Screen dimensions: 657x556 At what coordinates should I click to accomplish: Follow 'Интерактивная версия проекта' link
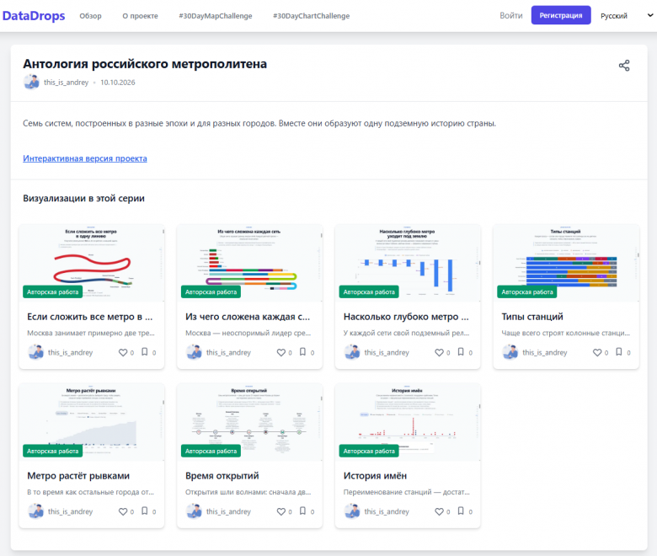tap(85, 158)
